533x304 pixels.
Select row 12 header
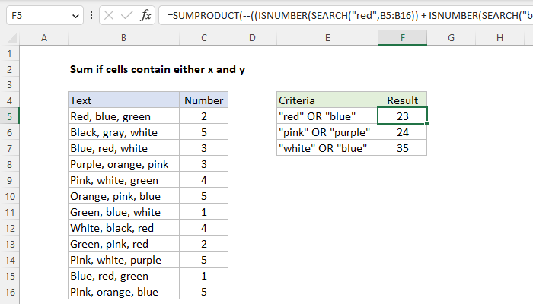point(9,228)
